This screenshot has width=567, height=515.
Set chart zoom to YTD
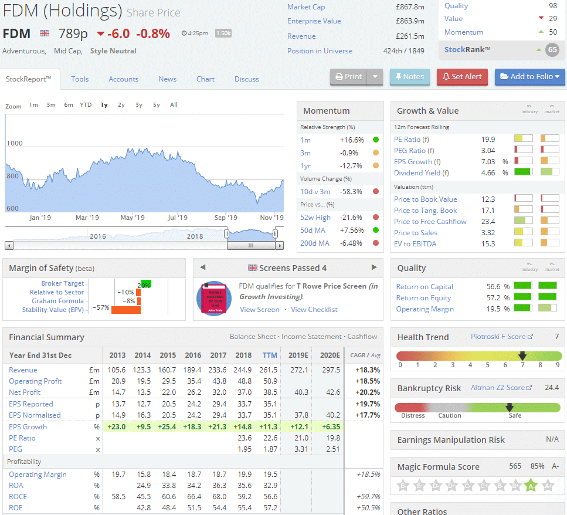coord(86,104)
